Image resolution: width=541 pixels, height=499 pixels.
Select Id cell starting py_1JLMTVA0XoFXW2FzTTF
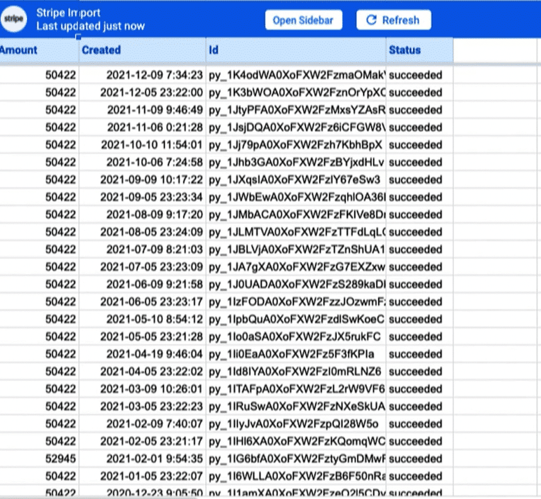pos(296,232)
